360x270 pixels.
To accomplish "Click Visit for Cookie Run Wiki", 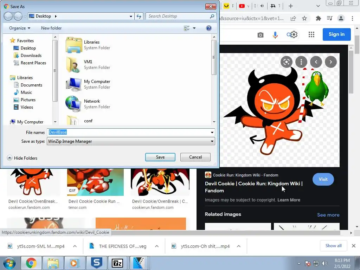I will coord(323,179).
